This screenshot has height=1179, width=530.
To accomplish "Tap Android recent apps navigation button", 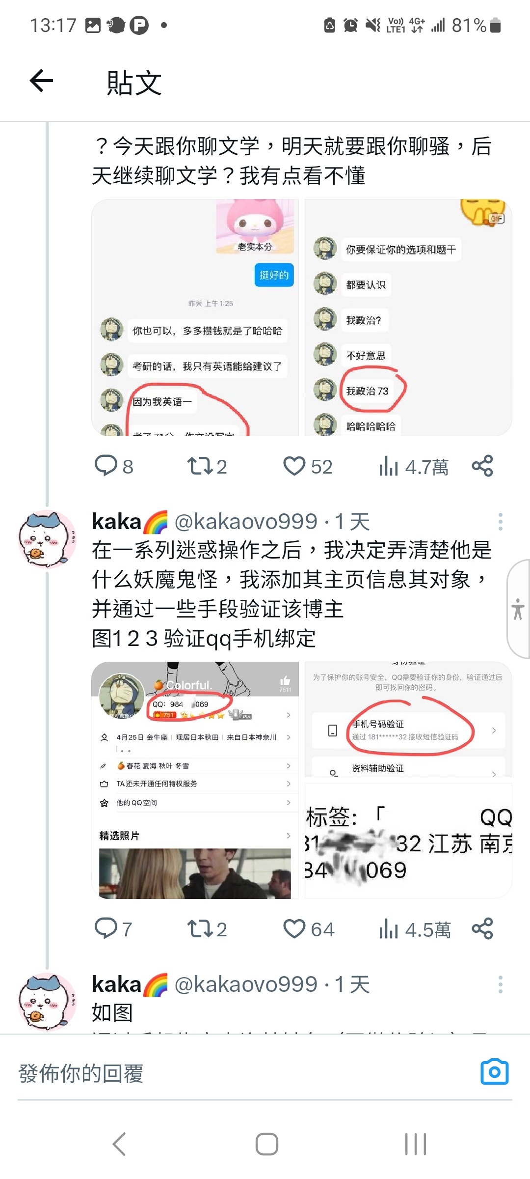I will click(x=416, y=1144).
